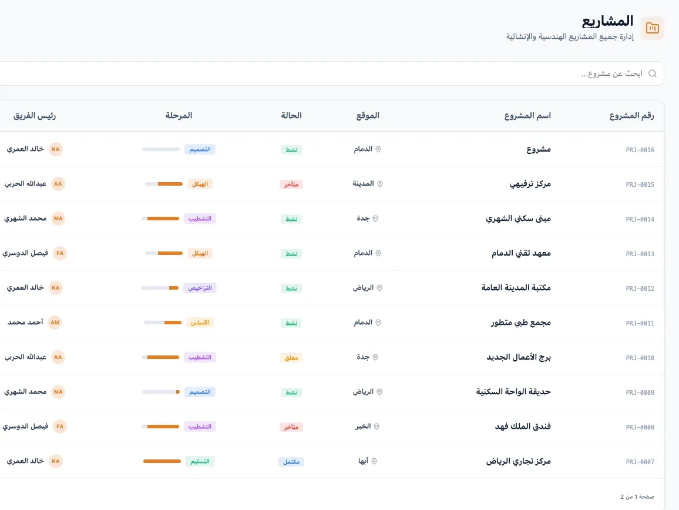Click the مكتمل status badge
Screen dimensions: 679x510
point(291,461)
